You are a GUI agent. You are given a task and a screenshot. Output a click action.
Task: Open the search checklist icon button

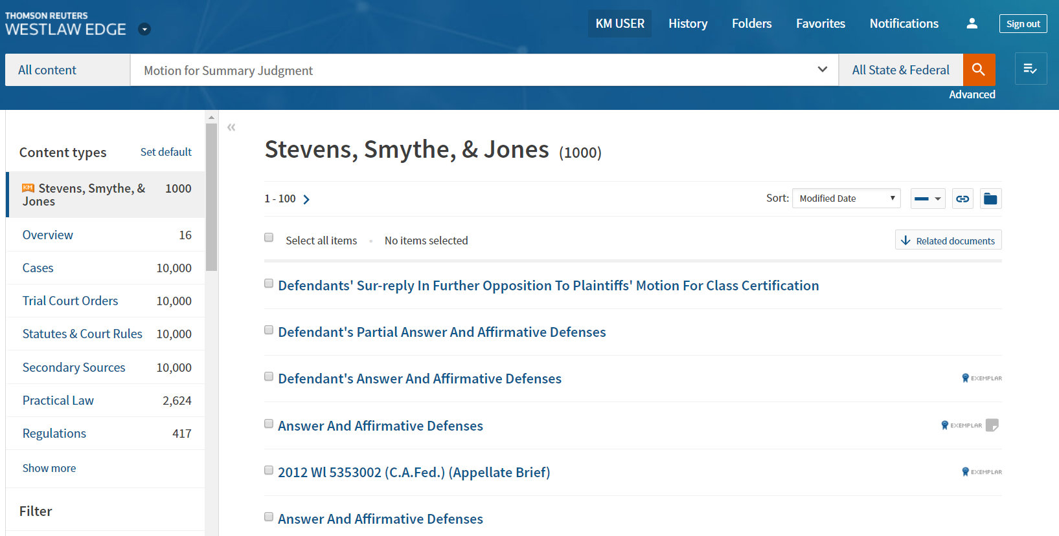pos(1031,69)
